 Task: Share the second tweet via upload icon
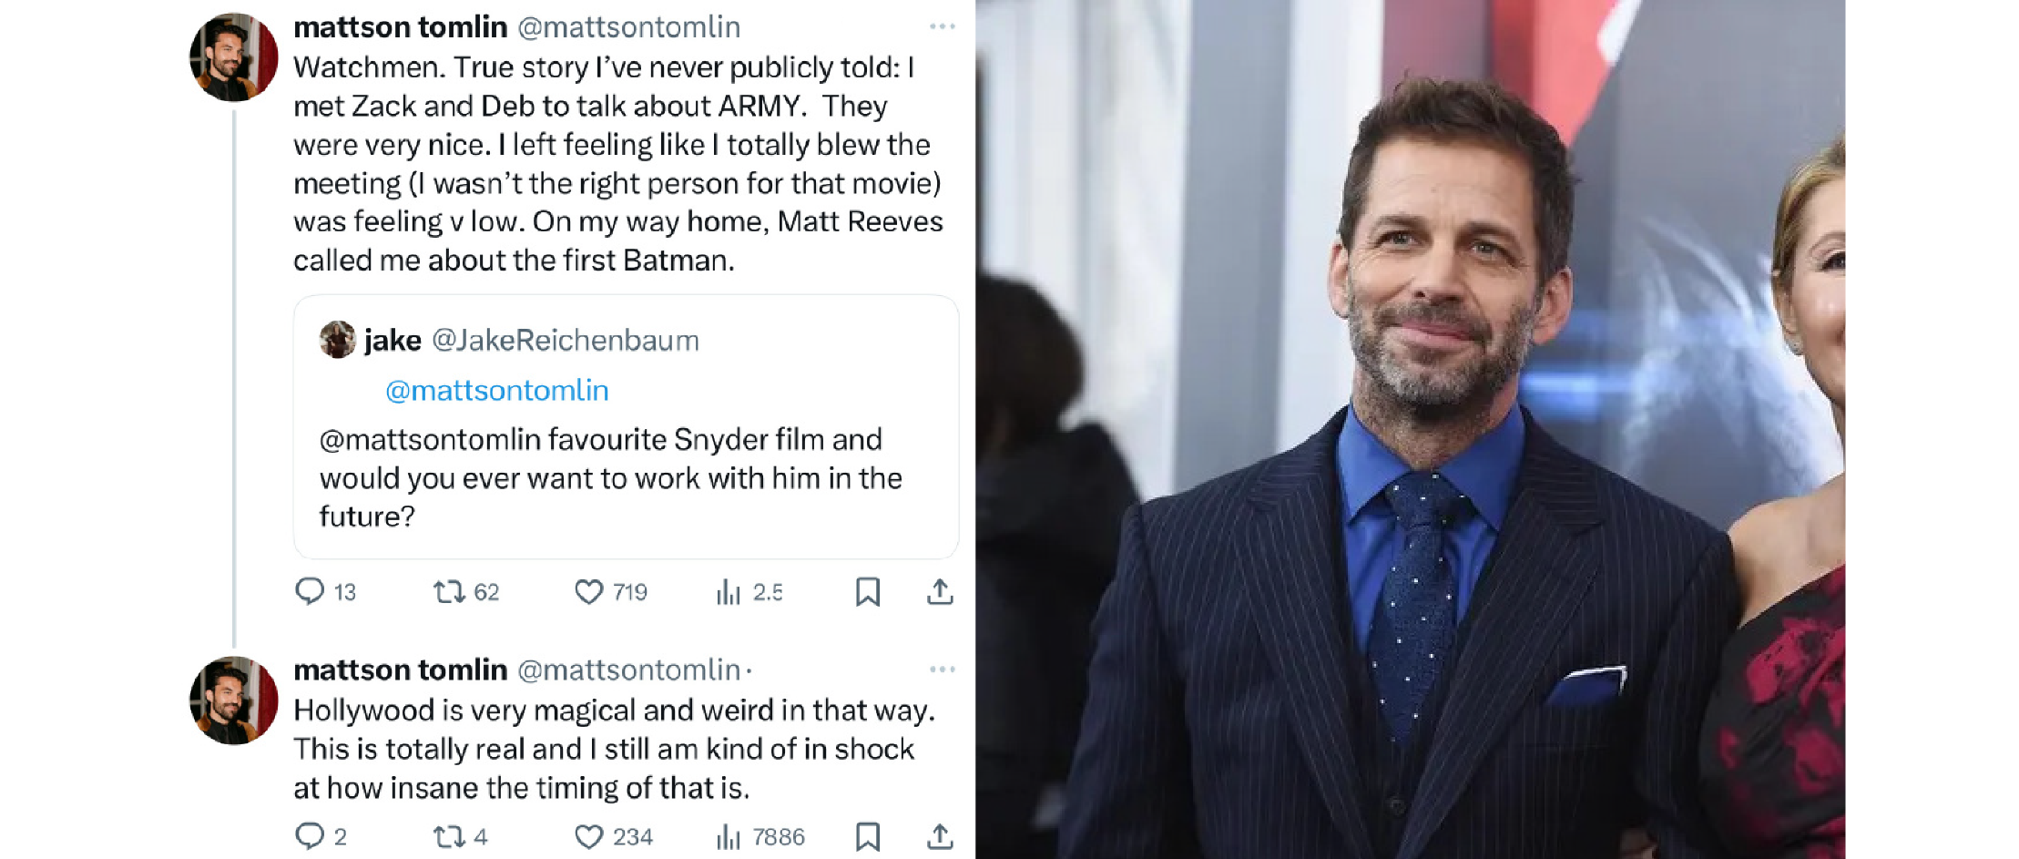940,836
